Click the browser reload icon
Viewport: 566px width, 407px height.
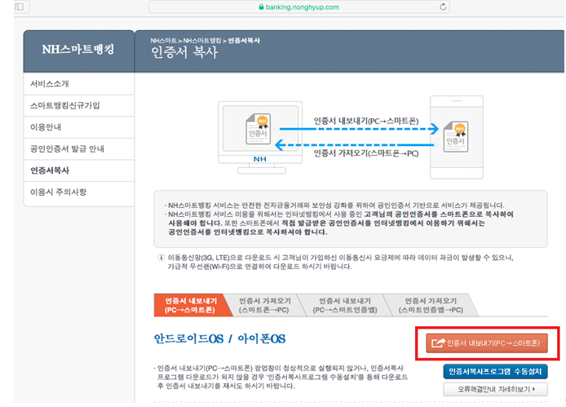coord(443,7)
